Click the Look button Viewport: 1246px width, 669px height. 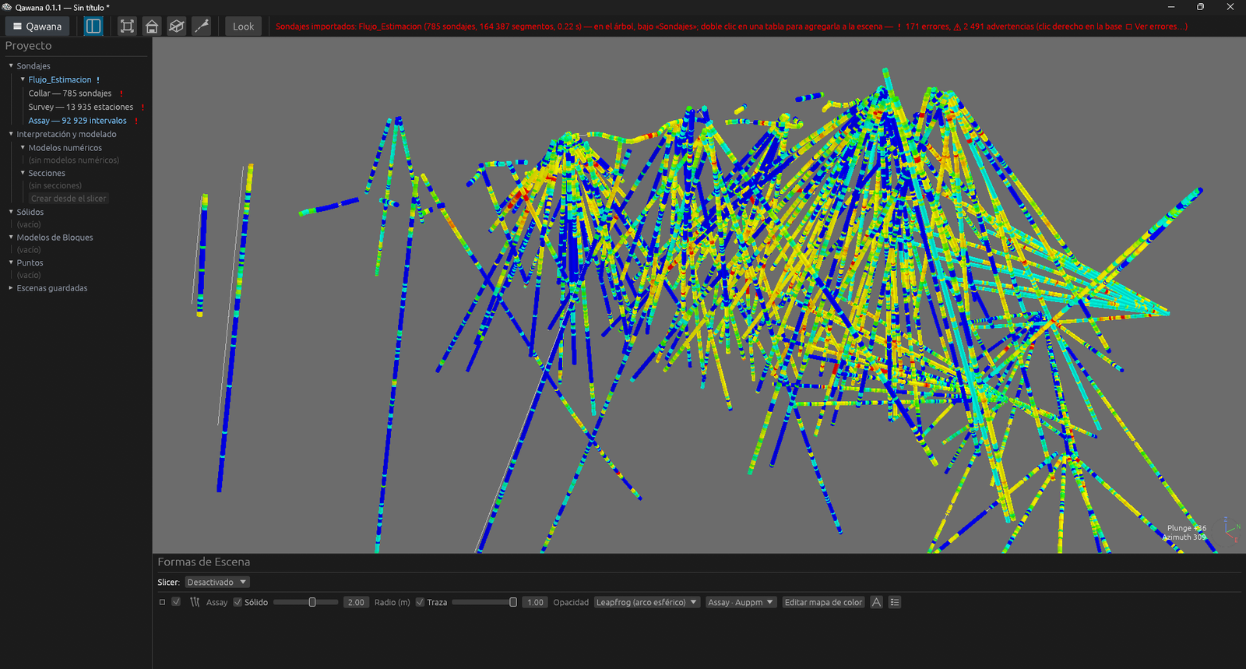click(243, 26)
